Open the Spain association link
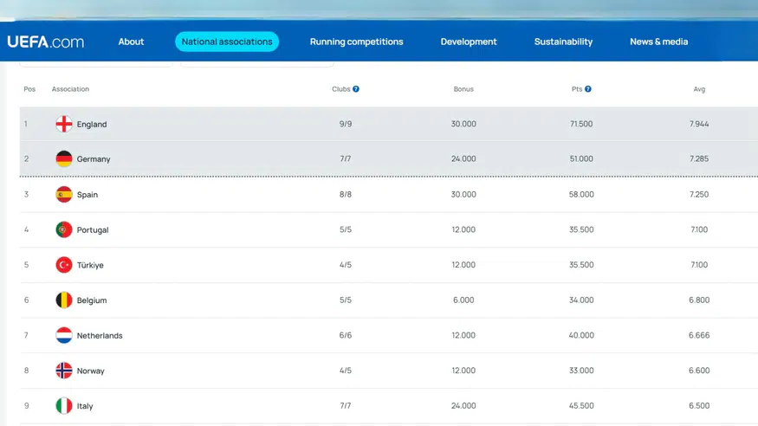 87,195
